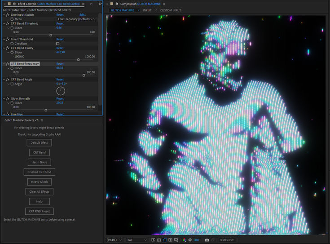Enable the Invert Threshold checkbox
The image size is (330, 244).
[57, 44]
